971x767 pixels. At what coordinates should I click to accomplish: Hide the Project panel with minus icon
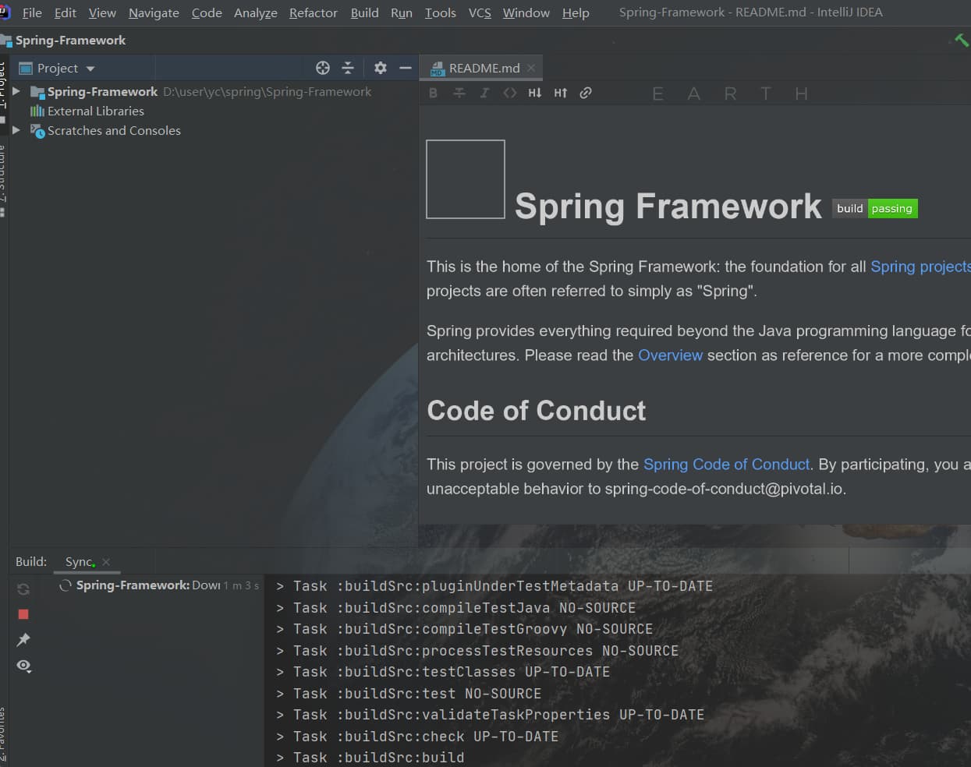406,68
